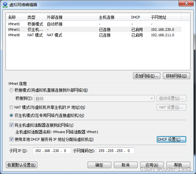The image size is (196, 174).
Task: Click NAT 模式 external connection cell of VMnet8
Action: point(55,35)
